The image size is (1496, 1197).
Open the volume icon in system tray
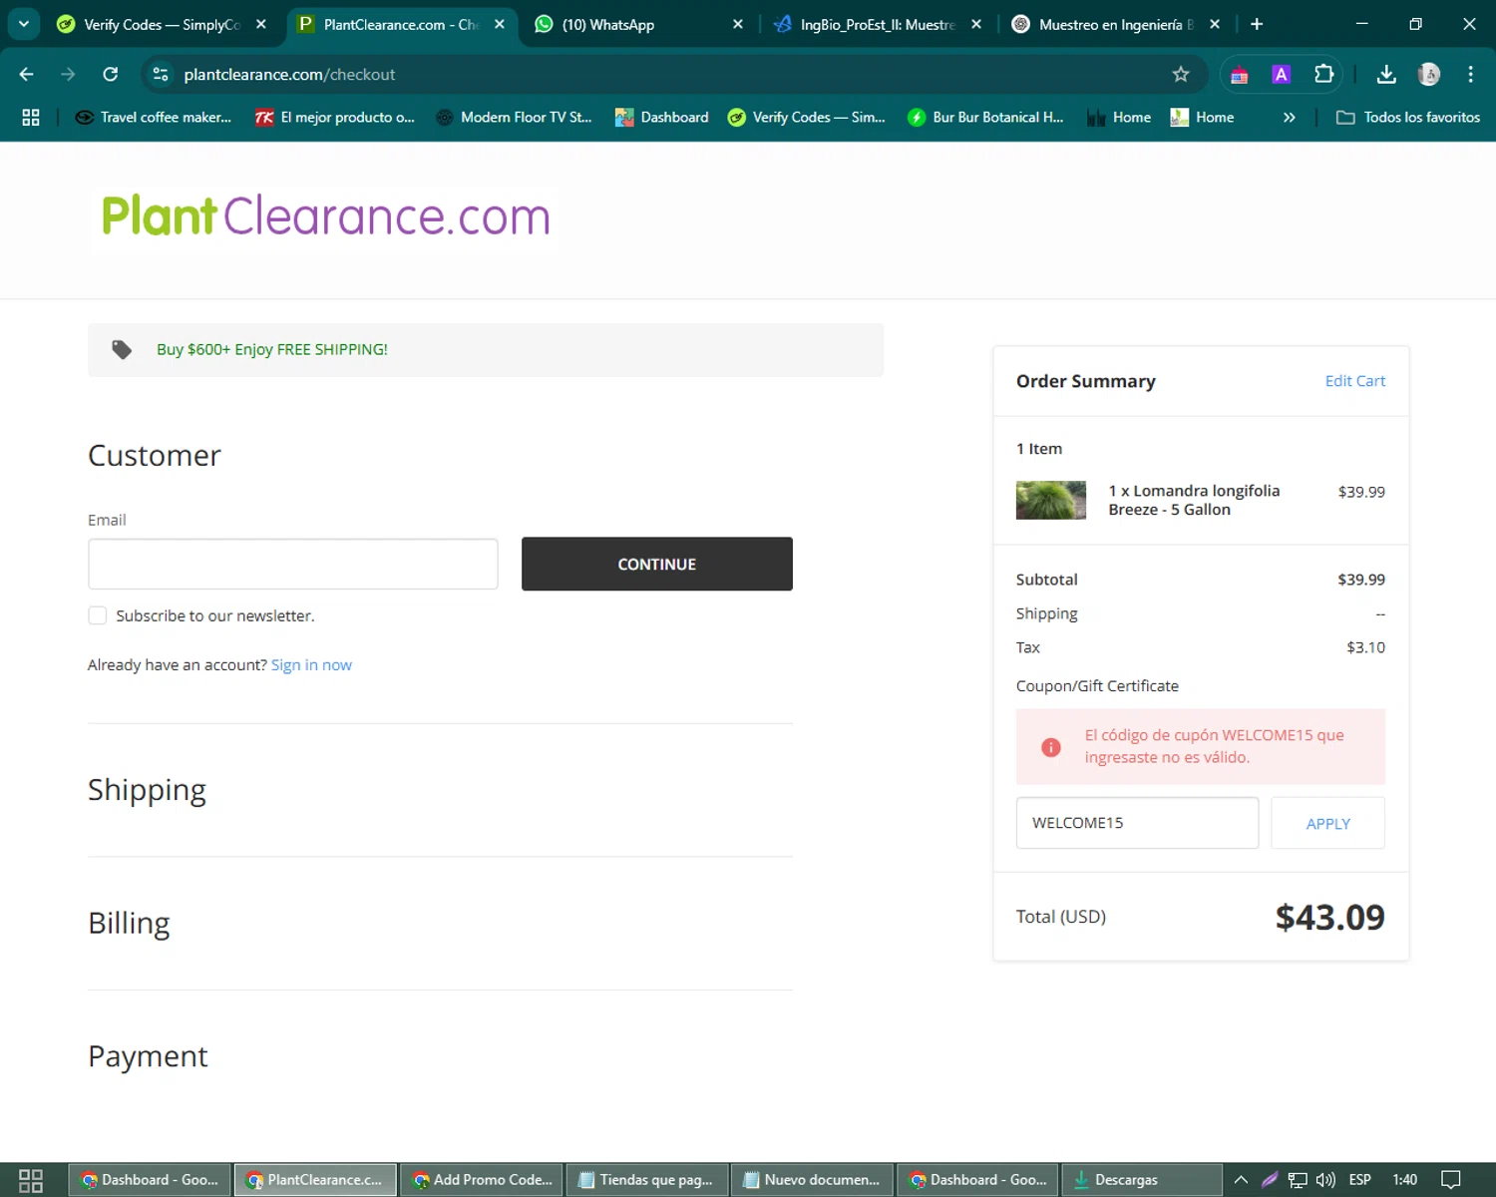click(1325, 1180)
